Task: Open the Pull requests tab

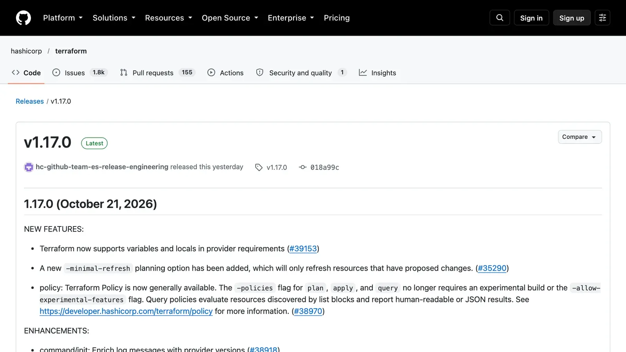Action: 157,73
